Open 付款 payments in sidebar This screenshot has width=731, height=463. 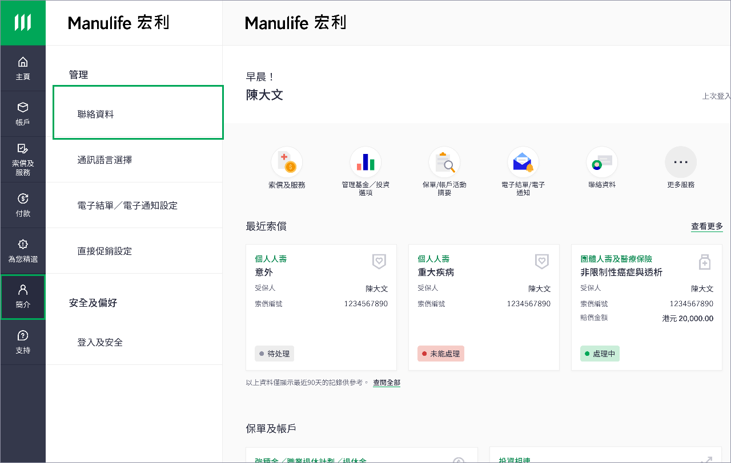(x=23, y=205)
